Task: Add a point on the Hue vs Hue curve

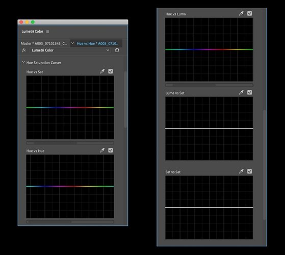Action: [x=70, y=186]
